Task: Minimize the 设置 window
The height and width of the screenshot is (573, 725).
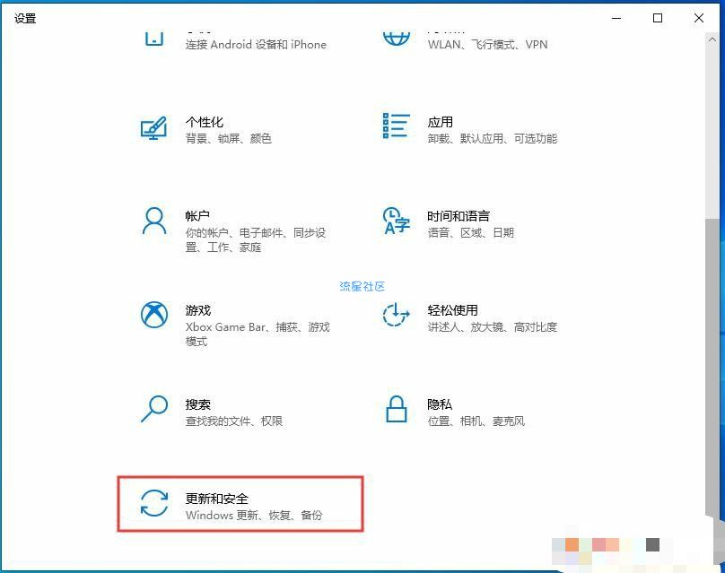Action: tap(616, 18)
